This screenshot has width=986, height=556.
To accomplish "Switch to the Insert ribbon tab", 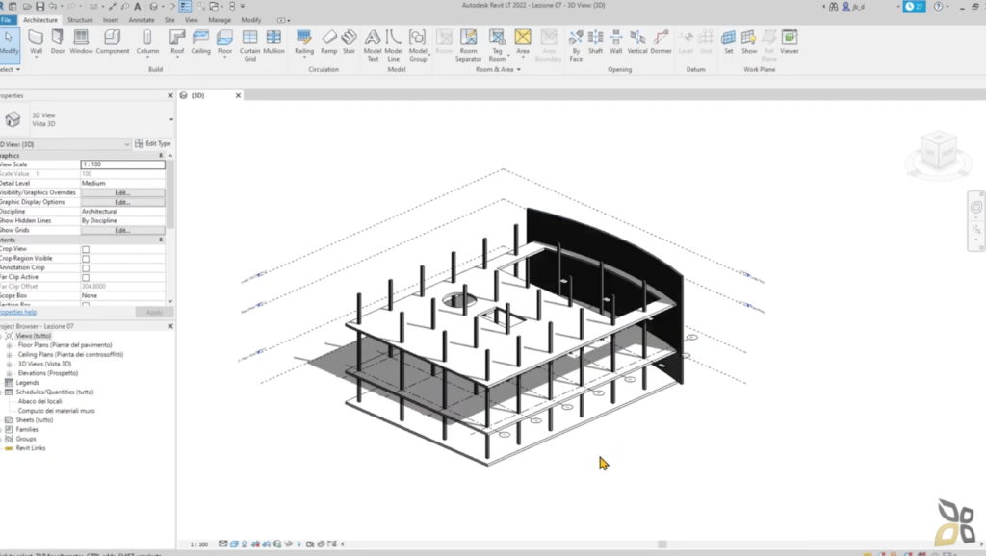I will pyautogui.click(x=111, y=20).
